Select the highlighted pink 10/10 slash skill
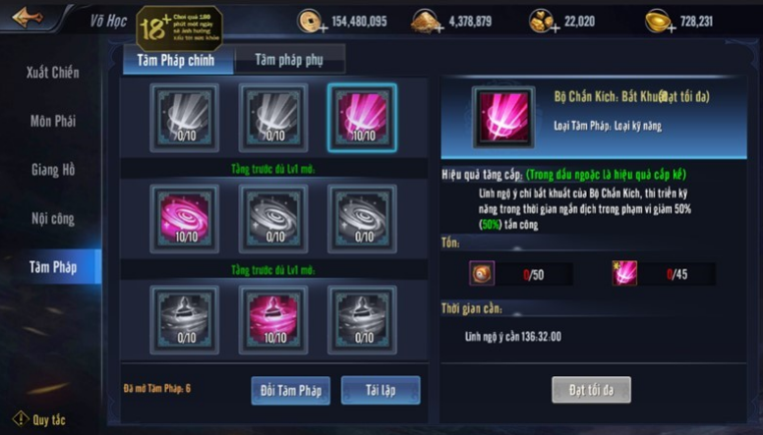This screenshot has width=763, height=435. tap(362, 118)
